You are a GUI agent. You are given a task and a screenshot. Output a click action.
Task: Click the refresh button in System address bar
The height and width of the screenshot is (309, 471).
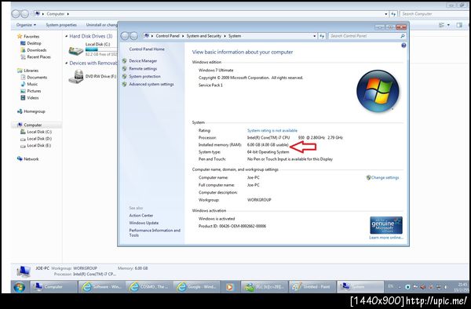coord(322,36)
